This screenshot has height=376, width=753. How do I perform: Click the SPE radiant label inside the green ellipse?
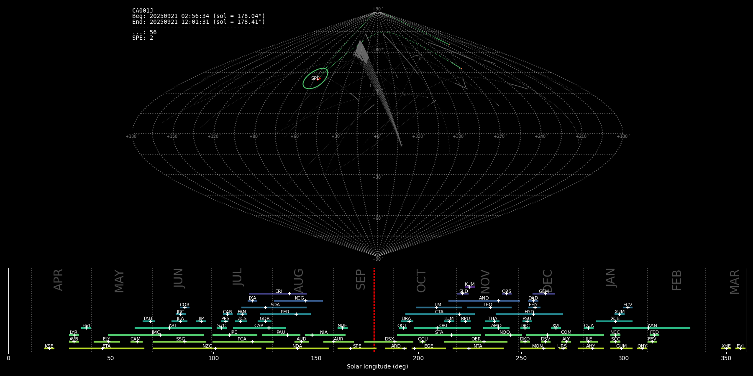click(x=315, y=79)
